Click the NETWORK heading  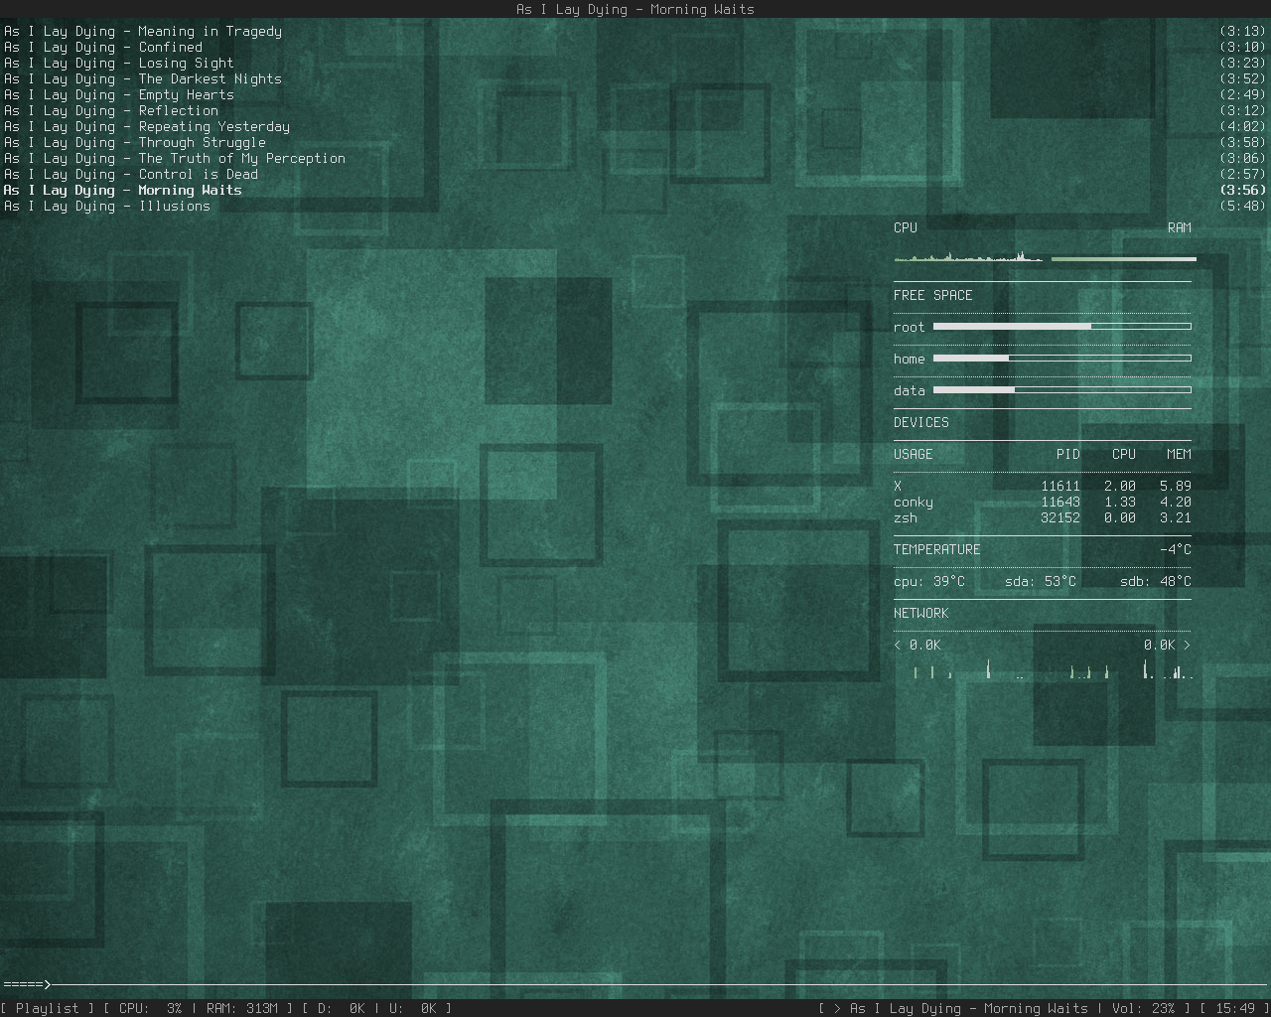coord(921,614)
